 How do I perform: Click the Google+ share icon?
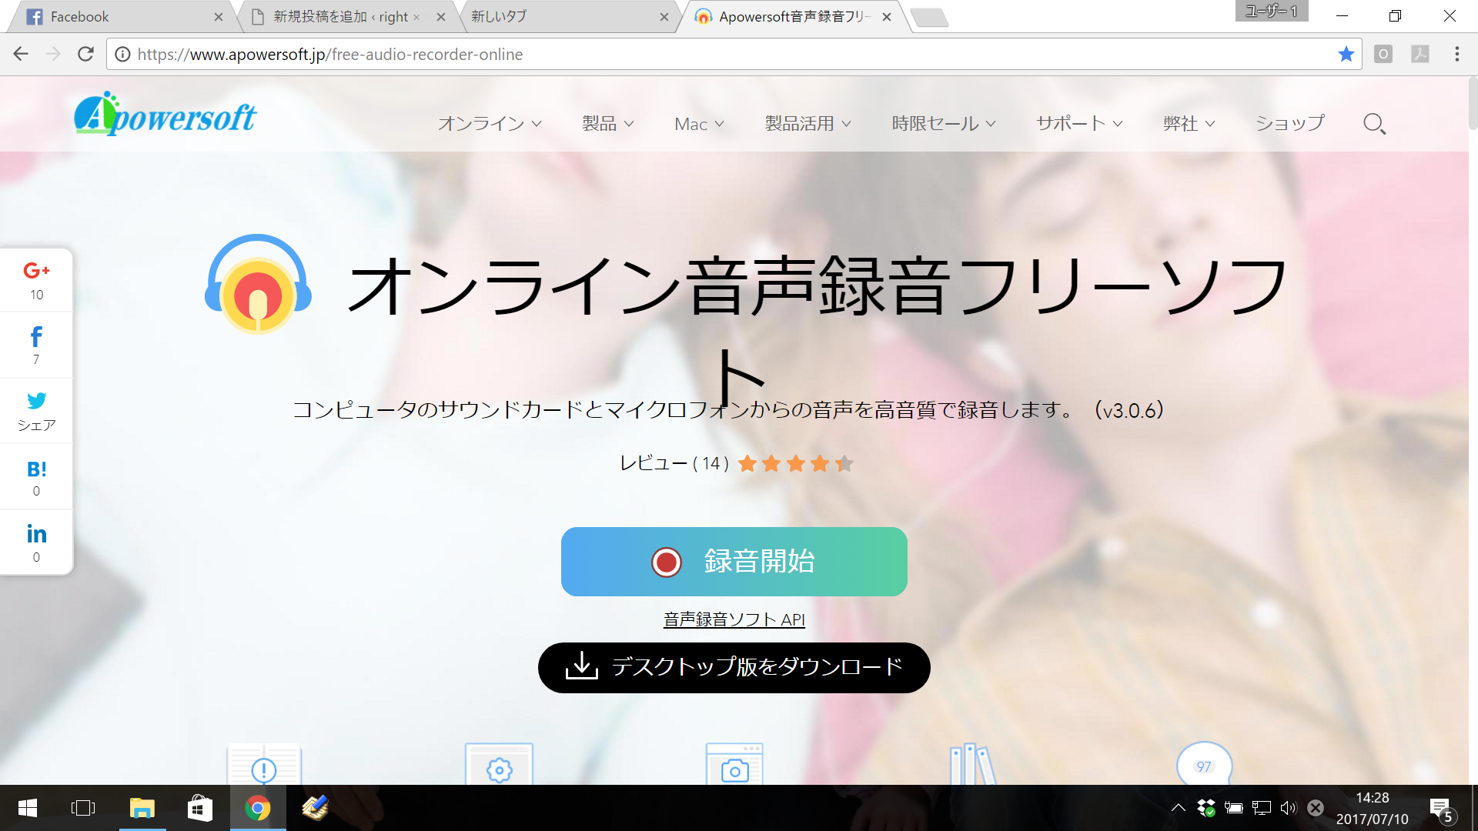point(36,271)
